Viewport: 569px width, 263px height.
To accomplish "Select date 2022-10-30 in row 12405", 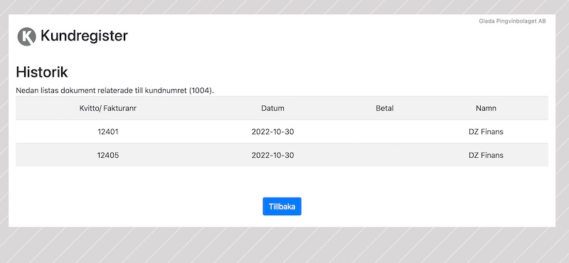I will click(x=272, y=155).
